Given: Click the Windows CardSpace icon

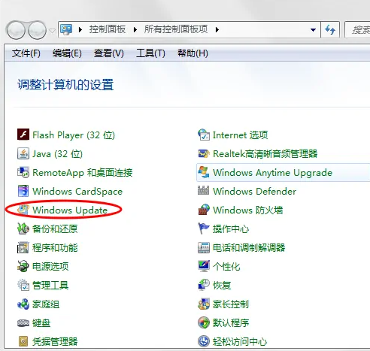Looking at the screenshot, I should [x=23, y=191].
